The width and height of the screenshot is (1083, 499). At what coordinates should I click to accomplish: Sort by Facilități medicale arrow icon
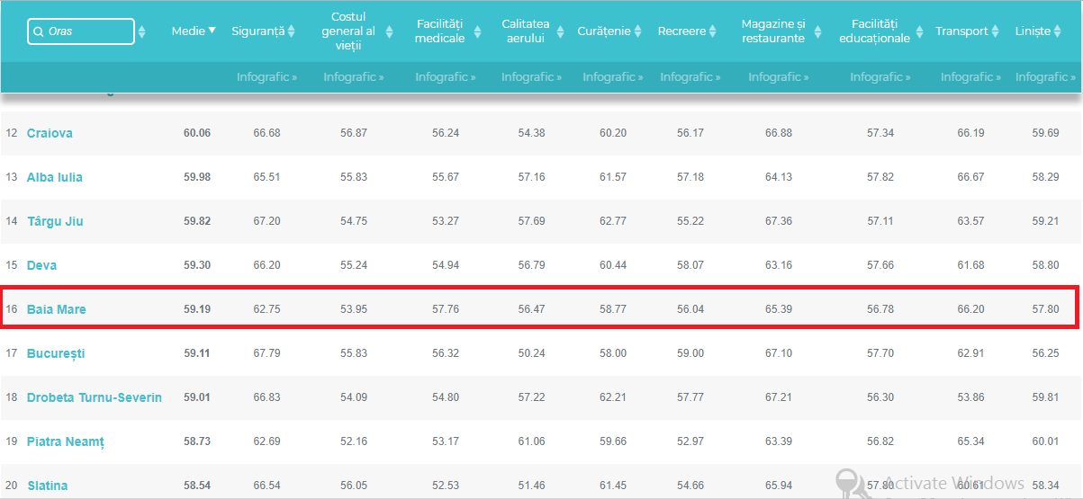click(476, 32)
